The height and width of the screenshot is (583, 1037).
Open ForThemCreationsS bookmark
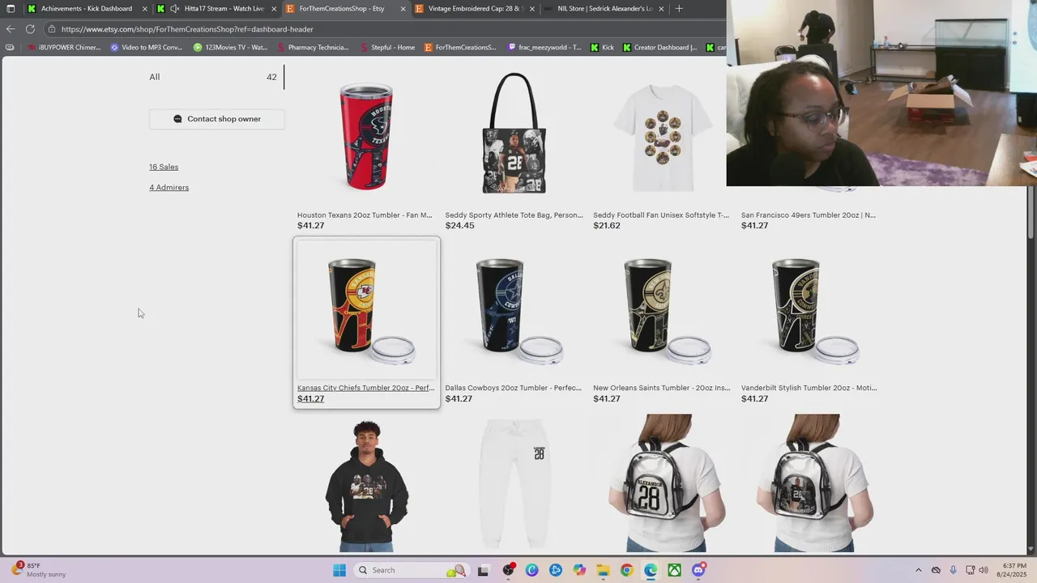click(461, 48)
